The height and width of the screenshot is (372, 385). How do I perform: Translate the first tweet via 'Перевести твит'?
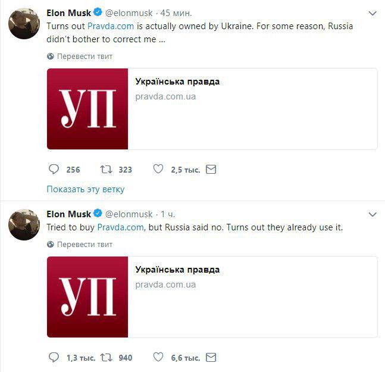(84, 57)
